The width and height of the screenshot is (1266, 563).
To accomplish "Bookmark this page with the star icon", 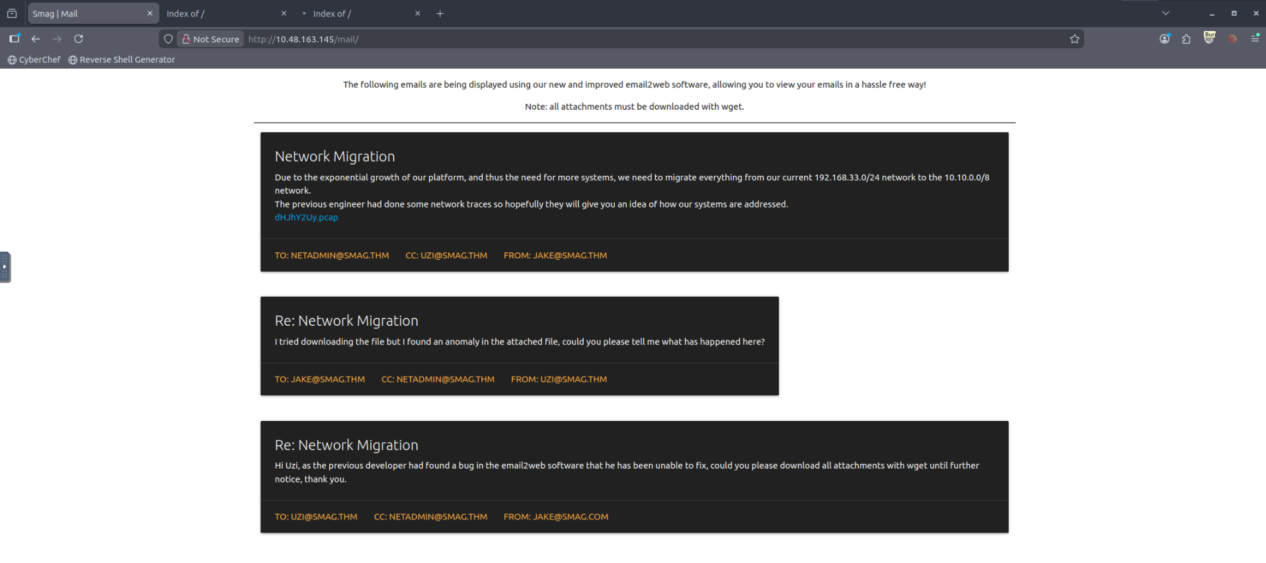I will (x=1074, y=39).
